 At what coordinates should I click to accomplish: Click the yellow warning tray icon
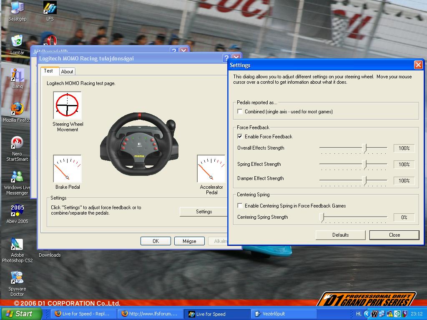[x=389, y=314]
